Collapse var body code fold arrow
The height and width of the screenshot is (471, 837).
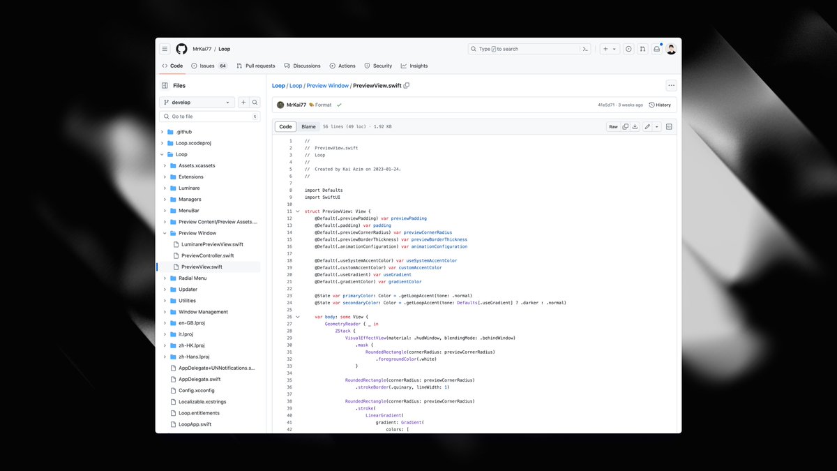[x=298, y=317]
